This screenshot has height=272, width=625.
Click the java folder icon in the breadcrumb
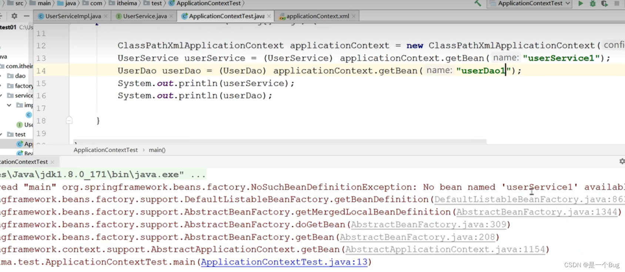tap(60, 3)
